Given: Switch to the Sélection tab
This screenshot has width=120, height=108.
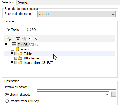Looking at the screenshot, I should click(x=8, y=2).
